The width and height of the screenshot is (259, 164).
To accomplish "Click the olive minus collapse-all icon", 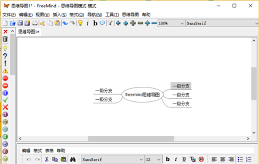I will coord(140,23).
